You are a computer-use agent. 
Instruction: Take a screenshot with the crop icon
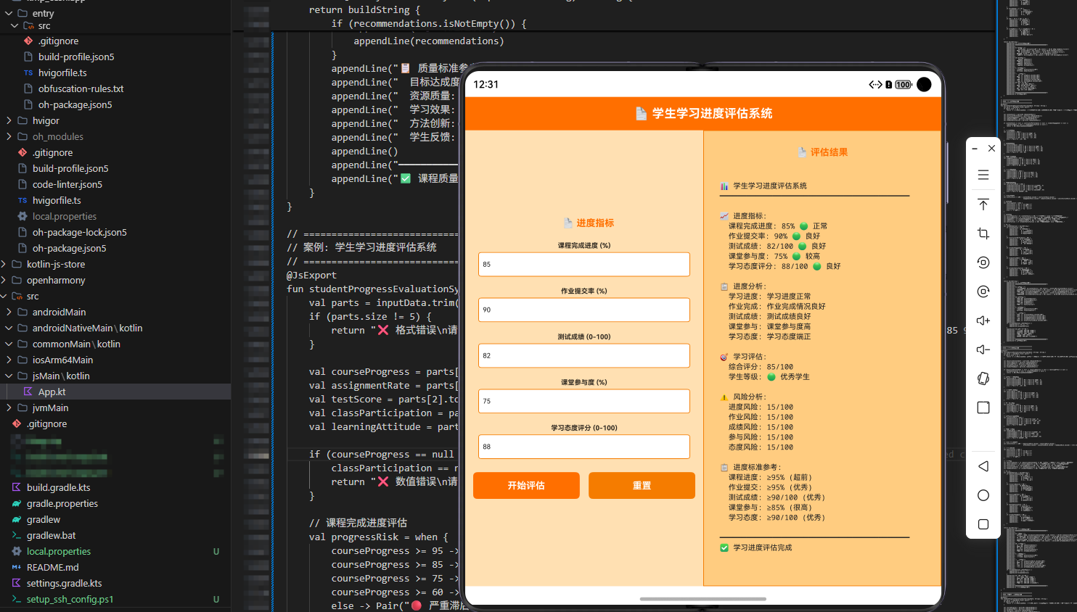tap(983, 233)
